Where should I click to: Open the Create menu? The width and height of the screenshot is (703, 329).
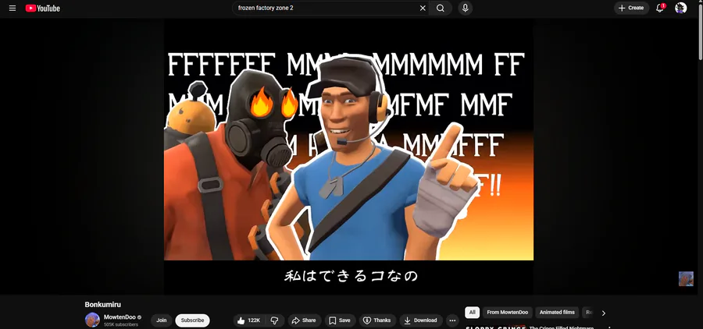(x=631, y=8)
